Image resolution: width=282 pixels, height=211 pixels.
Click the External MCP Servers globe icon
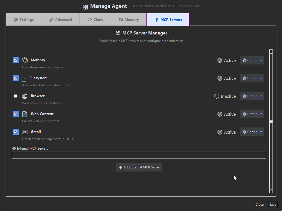14,148
